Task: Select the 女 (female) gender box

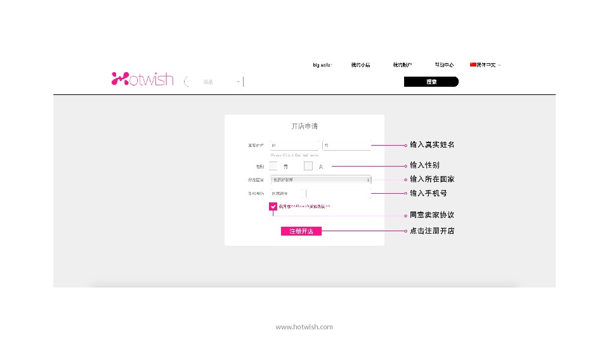Action: point(308,166)
